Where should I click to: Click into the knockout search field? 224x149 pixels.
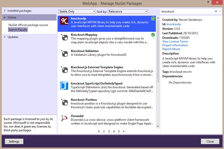[187, 12]
